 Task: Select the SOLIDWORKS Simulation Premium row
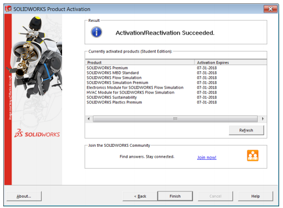point(176,83)
